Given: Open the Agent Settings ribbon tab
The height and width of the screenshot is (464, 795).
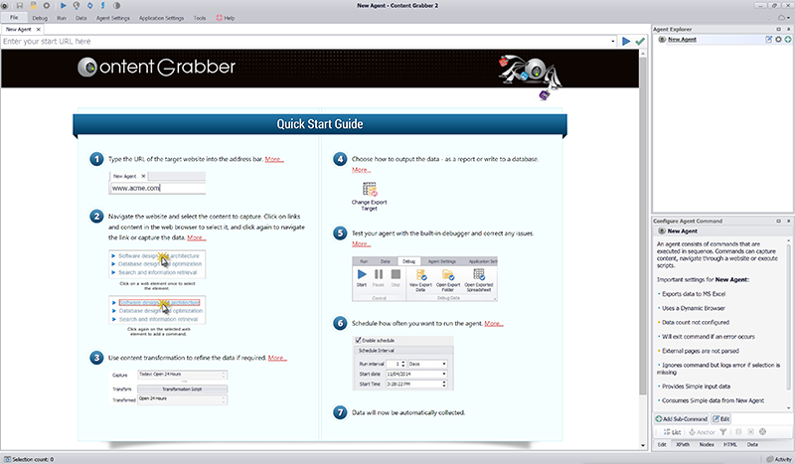Looking at the screenshot, I should pos(113,18).
